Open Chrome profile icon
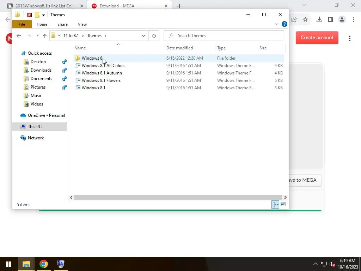Screen dimensions: 361x271 pos(342,20)
